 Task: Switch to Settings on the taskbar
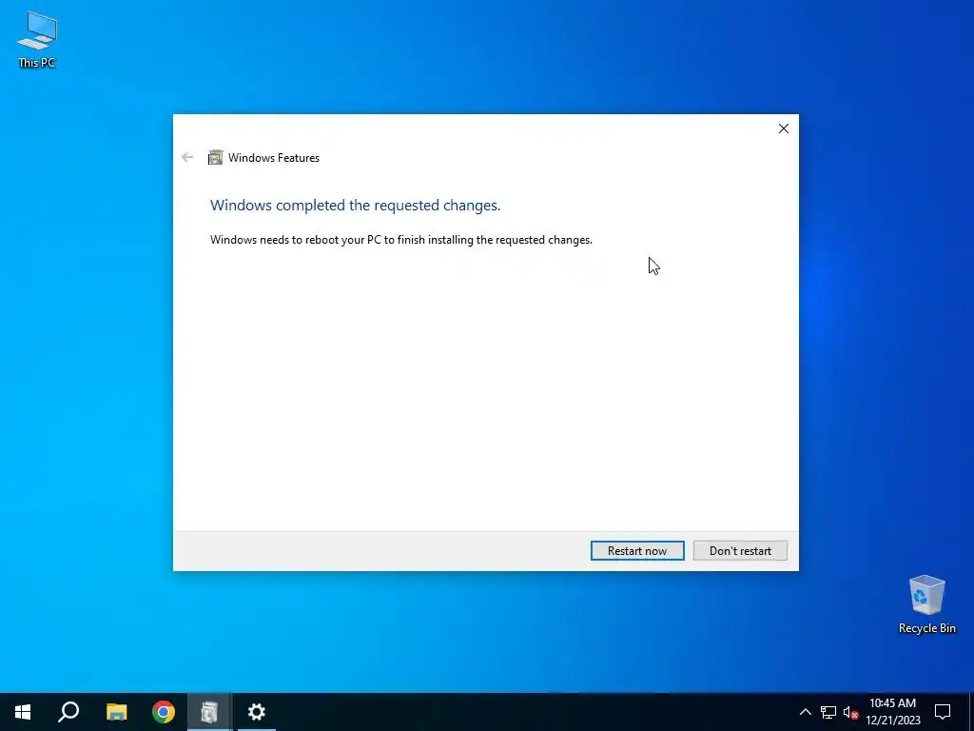point(257,712)
